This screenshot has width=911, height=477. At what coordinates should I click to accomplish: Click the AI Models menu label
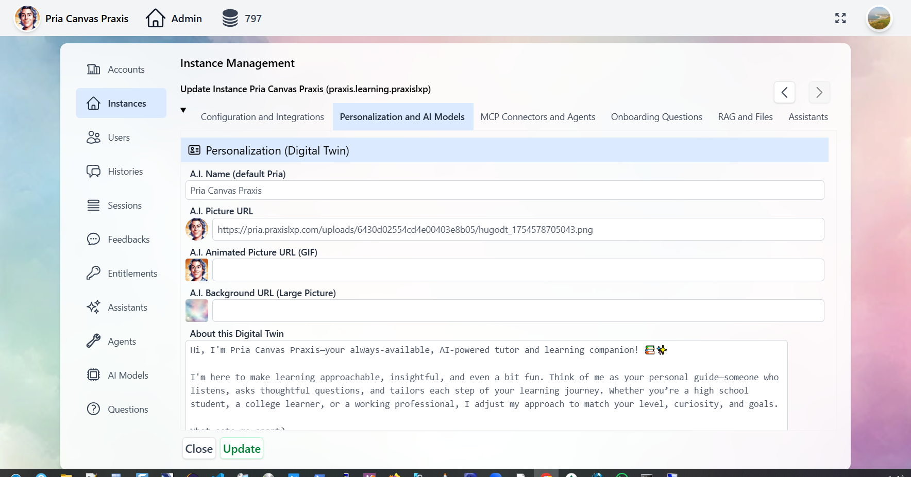[x=128, y=376]
